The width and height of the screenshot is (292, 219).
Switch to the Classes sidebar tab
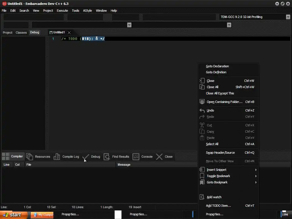(21, 33)
